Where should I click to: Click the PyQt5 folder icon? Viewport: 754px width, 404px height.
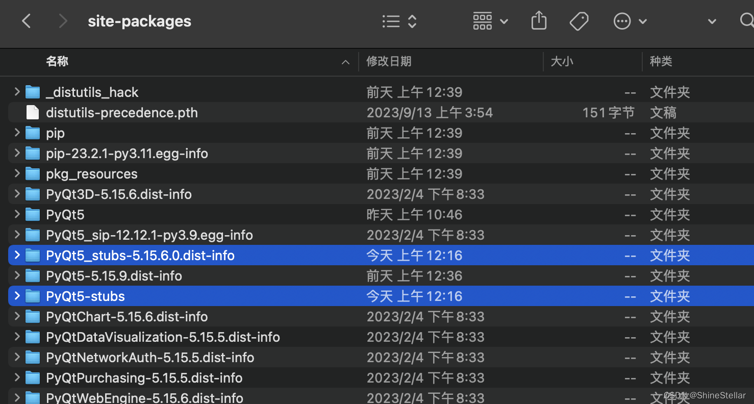33,214
